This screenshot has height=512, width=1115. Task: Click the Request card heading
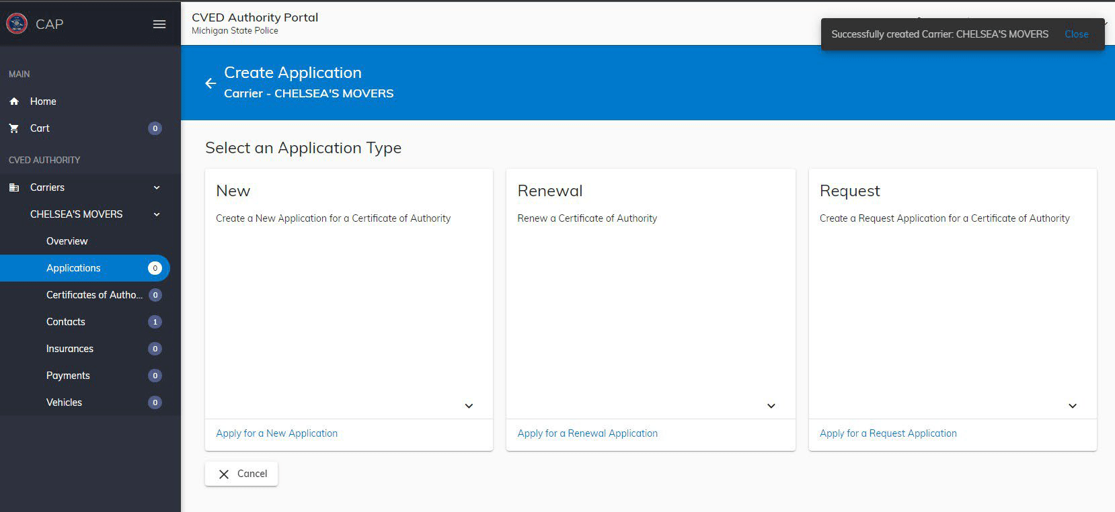849,191
